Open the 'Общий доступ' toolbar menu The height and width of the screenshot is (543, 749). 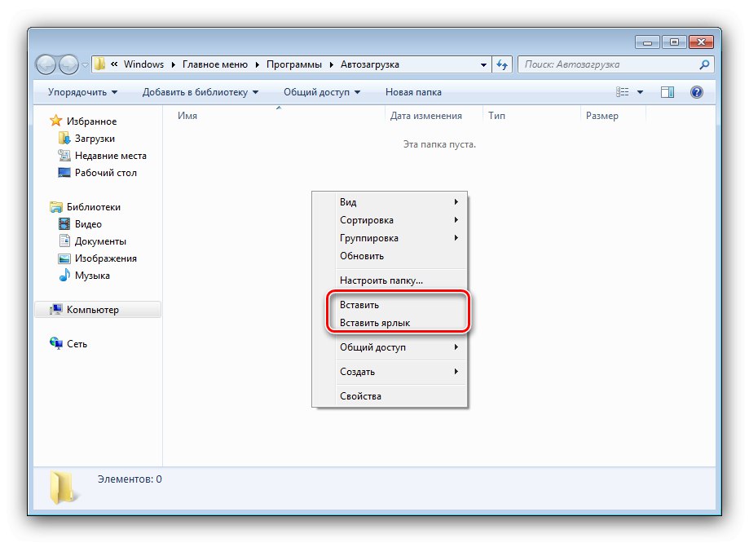pyautogui.click(x=322, y=92)
